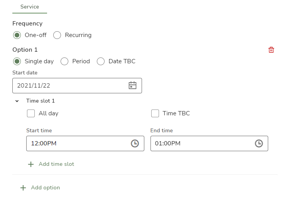Open the Start time clock picker
Viewport: 284px width, 199px height.
click(x=135, y=143)
